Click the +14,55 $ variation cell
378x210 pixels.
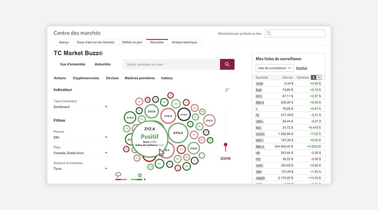click(315, 178)
